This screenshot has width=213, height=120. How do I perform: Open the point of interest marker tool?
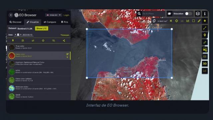pos(205,35)
